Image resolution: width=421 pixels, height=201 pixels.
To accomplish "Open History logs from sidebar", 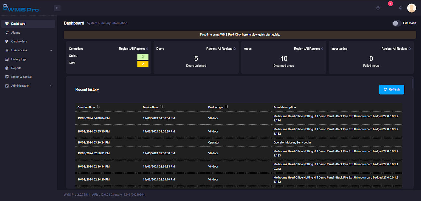I will (19, 59).
